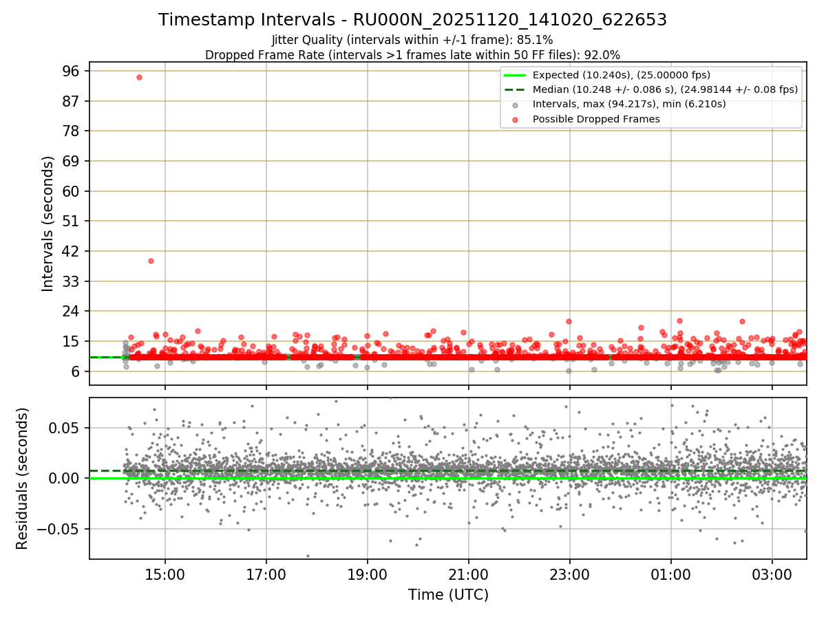Click the '42' y-axis tick label
This screenshot has height=619, width=826.
(x=72, y=251)
